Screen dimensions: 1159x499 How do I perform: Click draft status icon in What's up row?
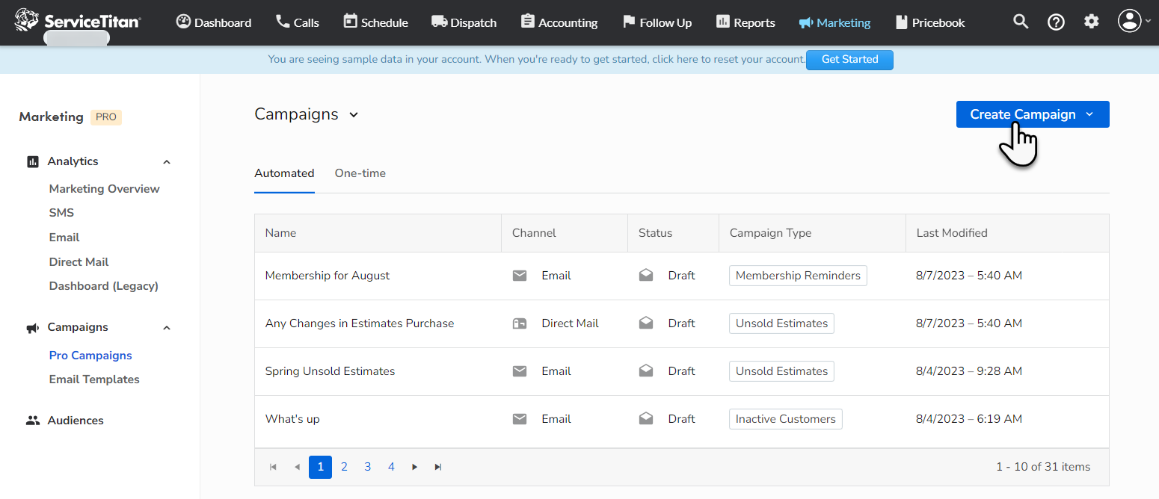click(646, 419)
